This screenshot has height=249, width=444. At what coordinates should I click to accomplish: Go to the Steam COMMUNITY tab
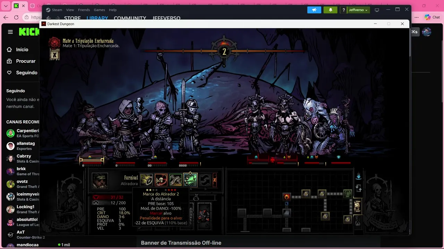click(x=130, y=18)
